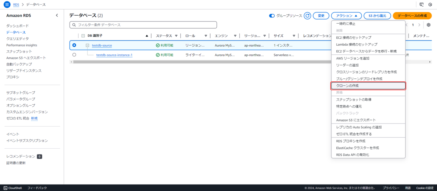The image size is (437, 191).
Task: Select the testdb-source-instance-1 radio button
Action: point(74,55)
